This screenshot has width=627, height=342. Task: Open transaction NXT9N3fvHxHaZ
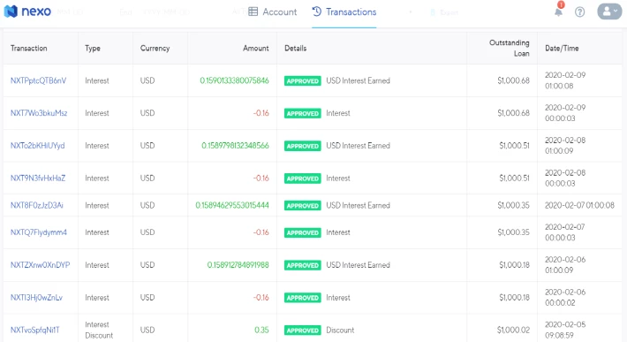(x=38, y=178)
